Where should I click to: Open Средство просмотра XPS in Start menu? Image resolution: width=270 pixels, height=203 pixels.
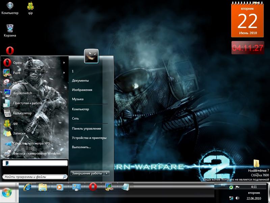pos(34,143)
